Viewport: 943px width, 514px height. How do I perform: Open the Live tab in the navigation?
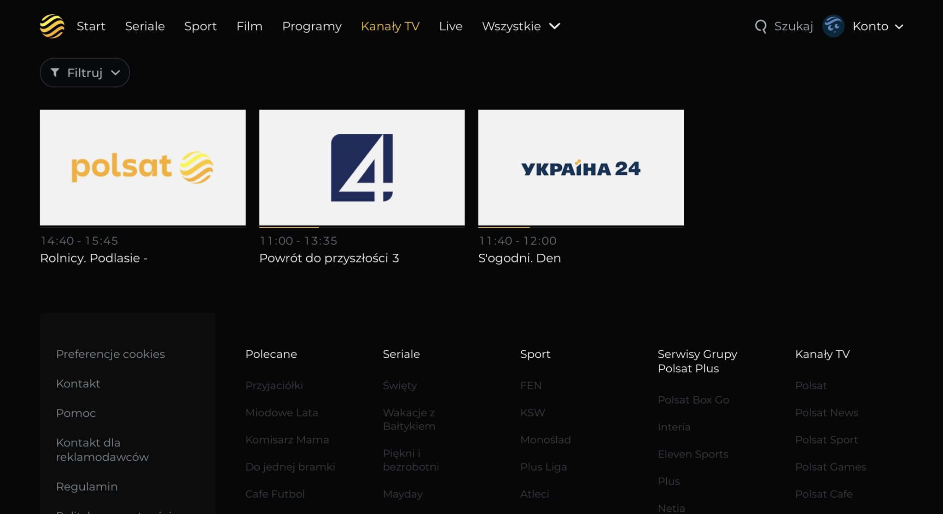450,26
